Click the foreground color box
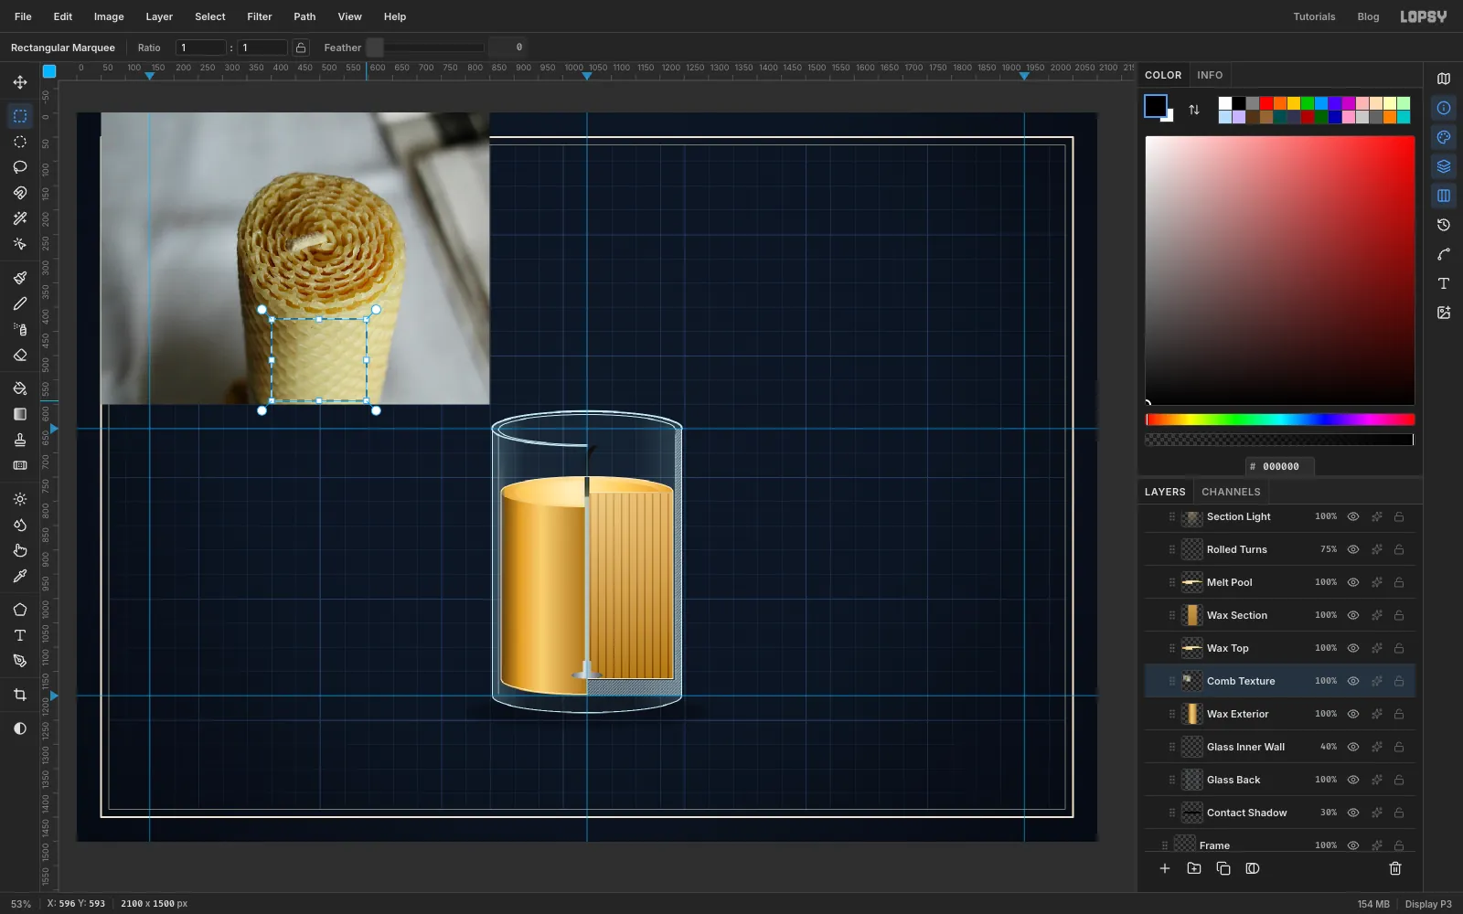This screenshot has width=1463, height=914. click(x=1156, y=106)
